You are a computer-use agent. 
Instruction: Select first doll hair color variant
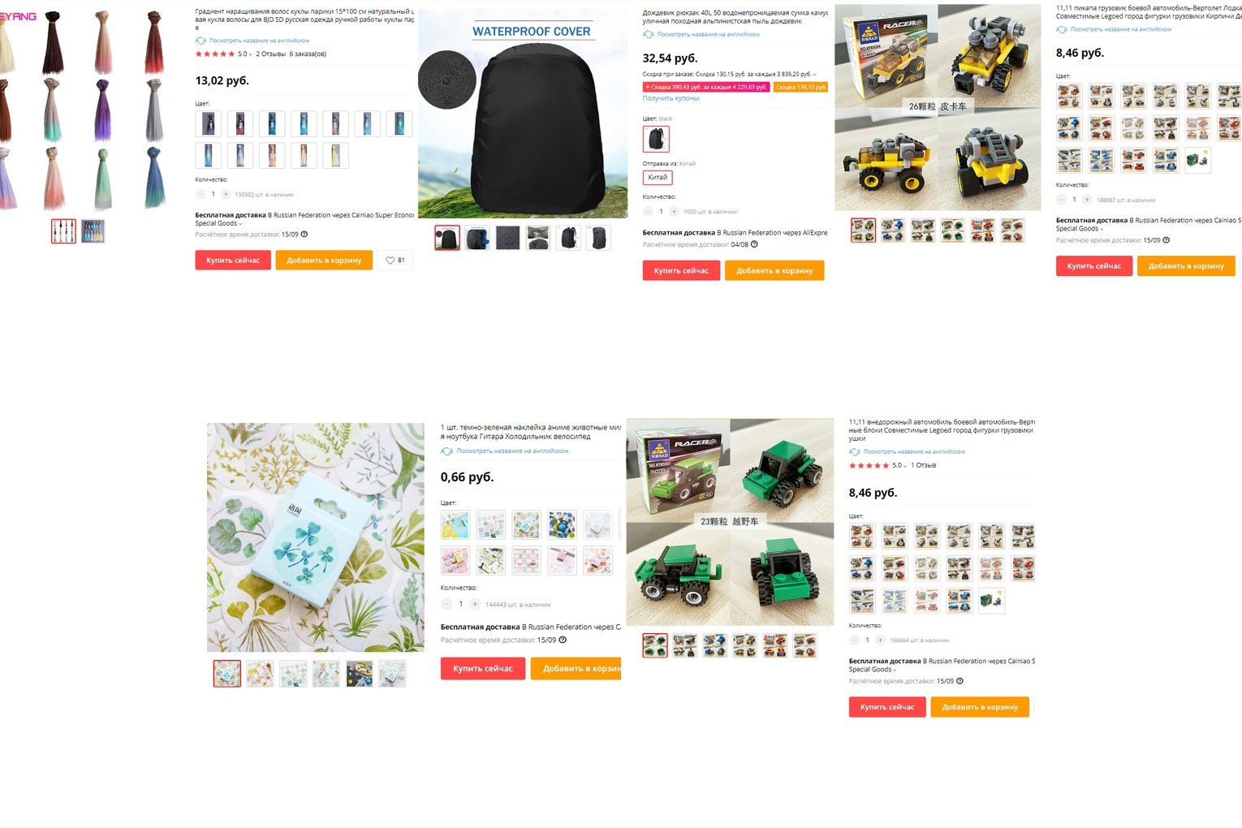209,123
